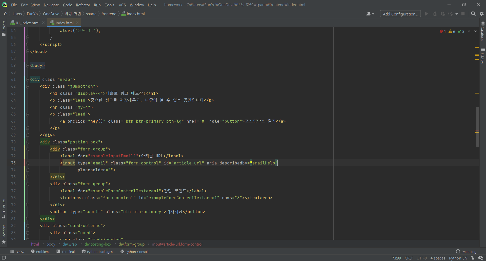
Task: Open the CRLF line separator selector
Action: point(409,258)
